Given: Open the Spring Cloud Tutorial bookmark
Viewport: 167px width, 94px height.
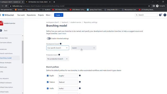Looking at the screenshot, I should tap(94, 10).
